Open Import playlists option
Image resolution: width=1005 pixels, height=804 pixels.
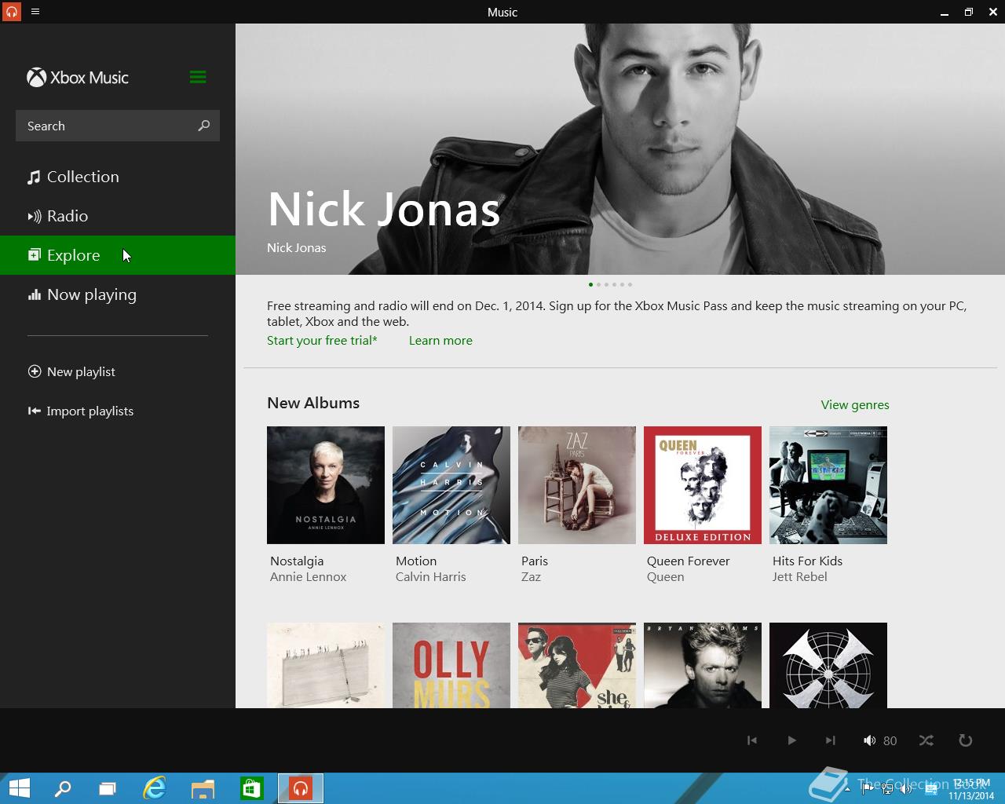click(81, 411)
